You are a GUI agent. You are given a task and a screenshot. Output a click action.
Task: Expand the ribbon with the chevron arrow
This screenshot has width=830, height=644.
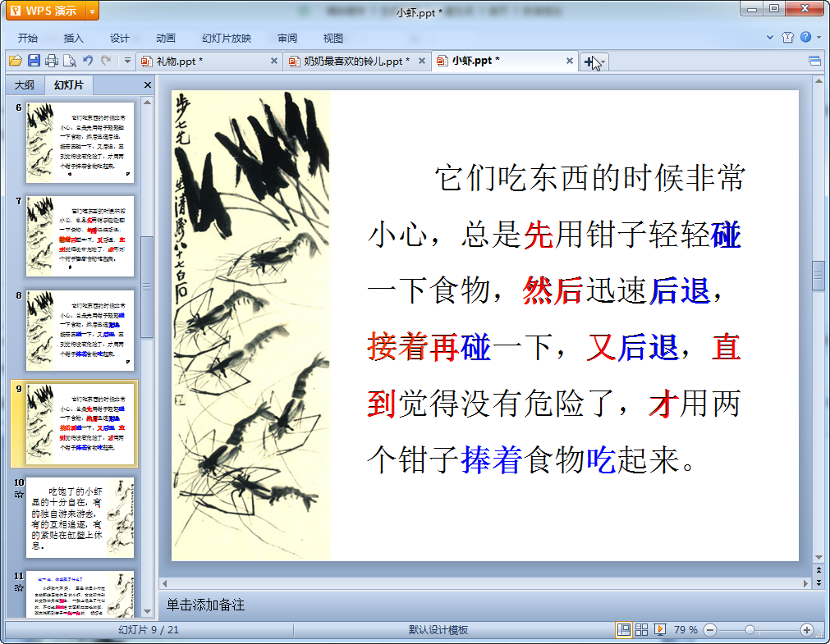[x=770, y=38]
